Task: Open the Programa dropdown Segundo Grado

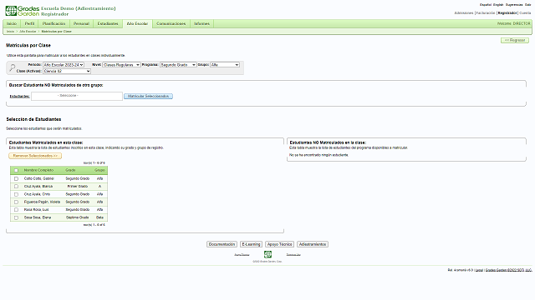Action: click(178, 65)
